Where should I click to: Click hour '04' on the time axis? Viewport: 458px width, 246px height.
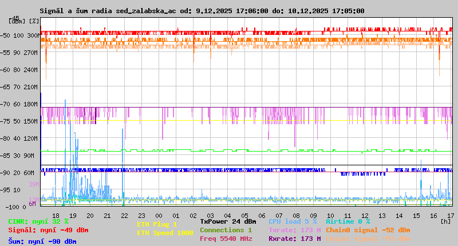227,216
